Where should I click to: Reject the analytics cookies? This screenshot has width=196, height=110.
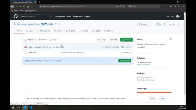coord(163,98)
